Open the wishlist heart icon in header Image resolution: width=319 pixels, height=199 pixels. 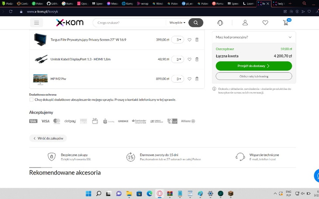tap(265, 23)
